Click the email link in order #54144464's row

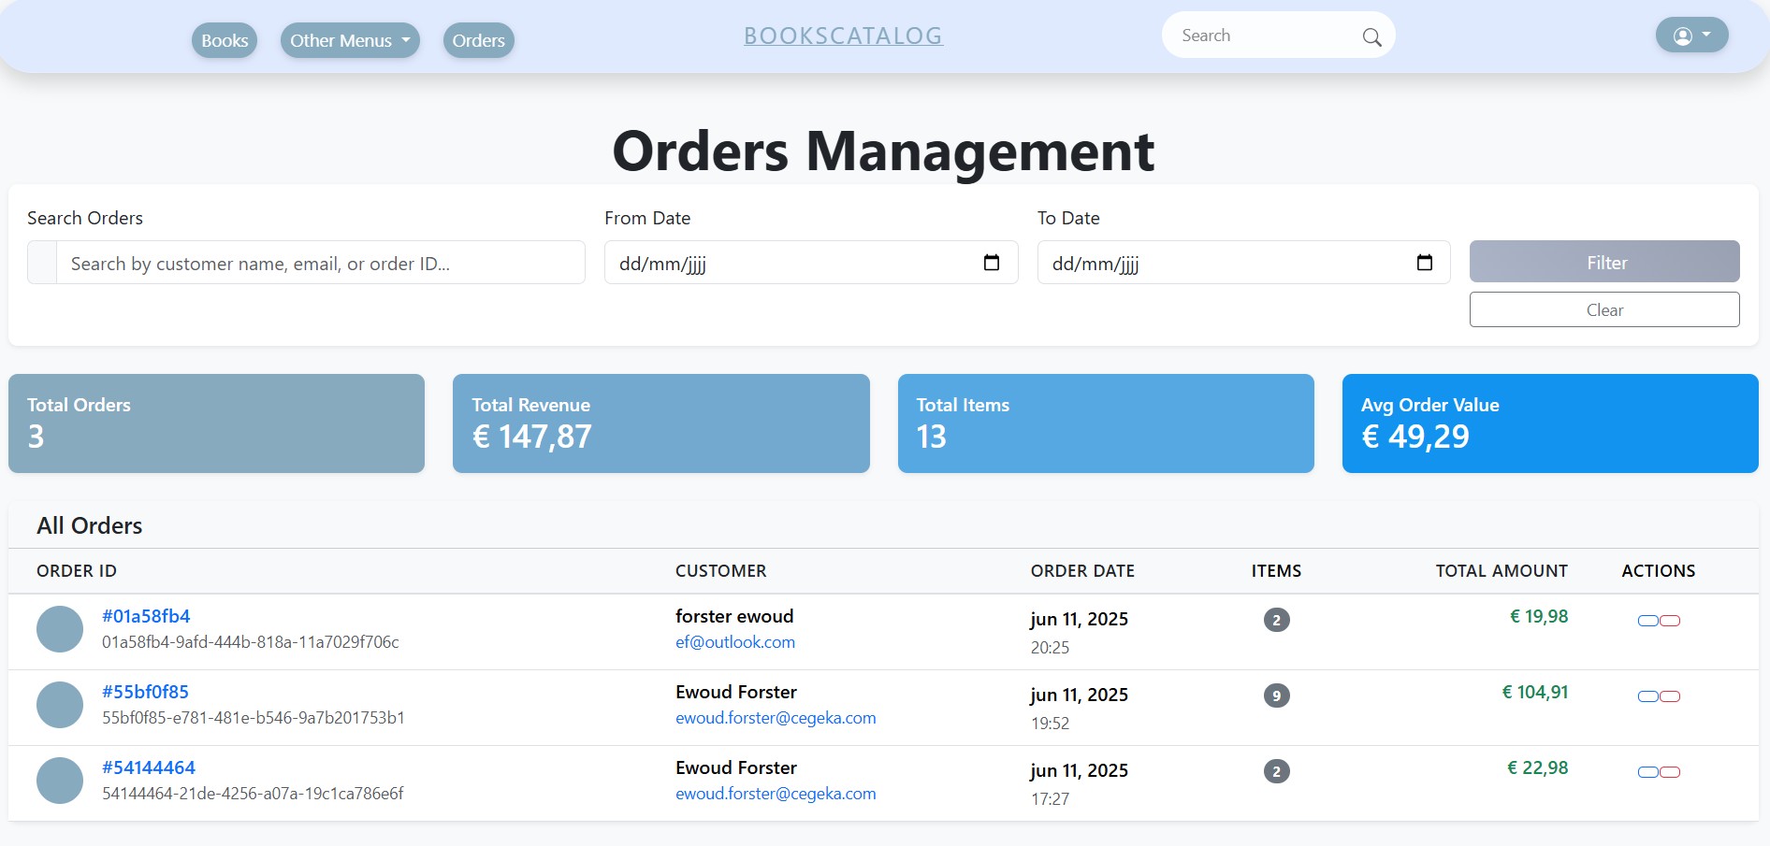(776, 794)
